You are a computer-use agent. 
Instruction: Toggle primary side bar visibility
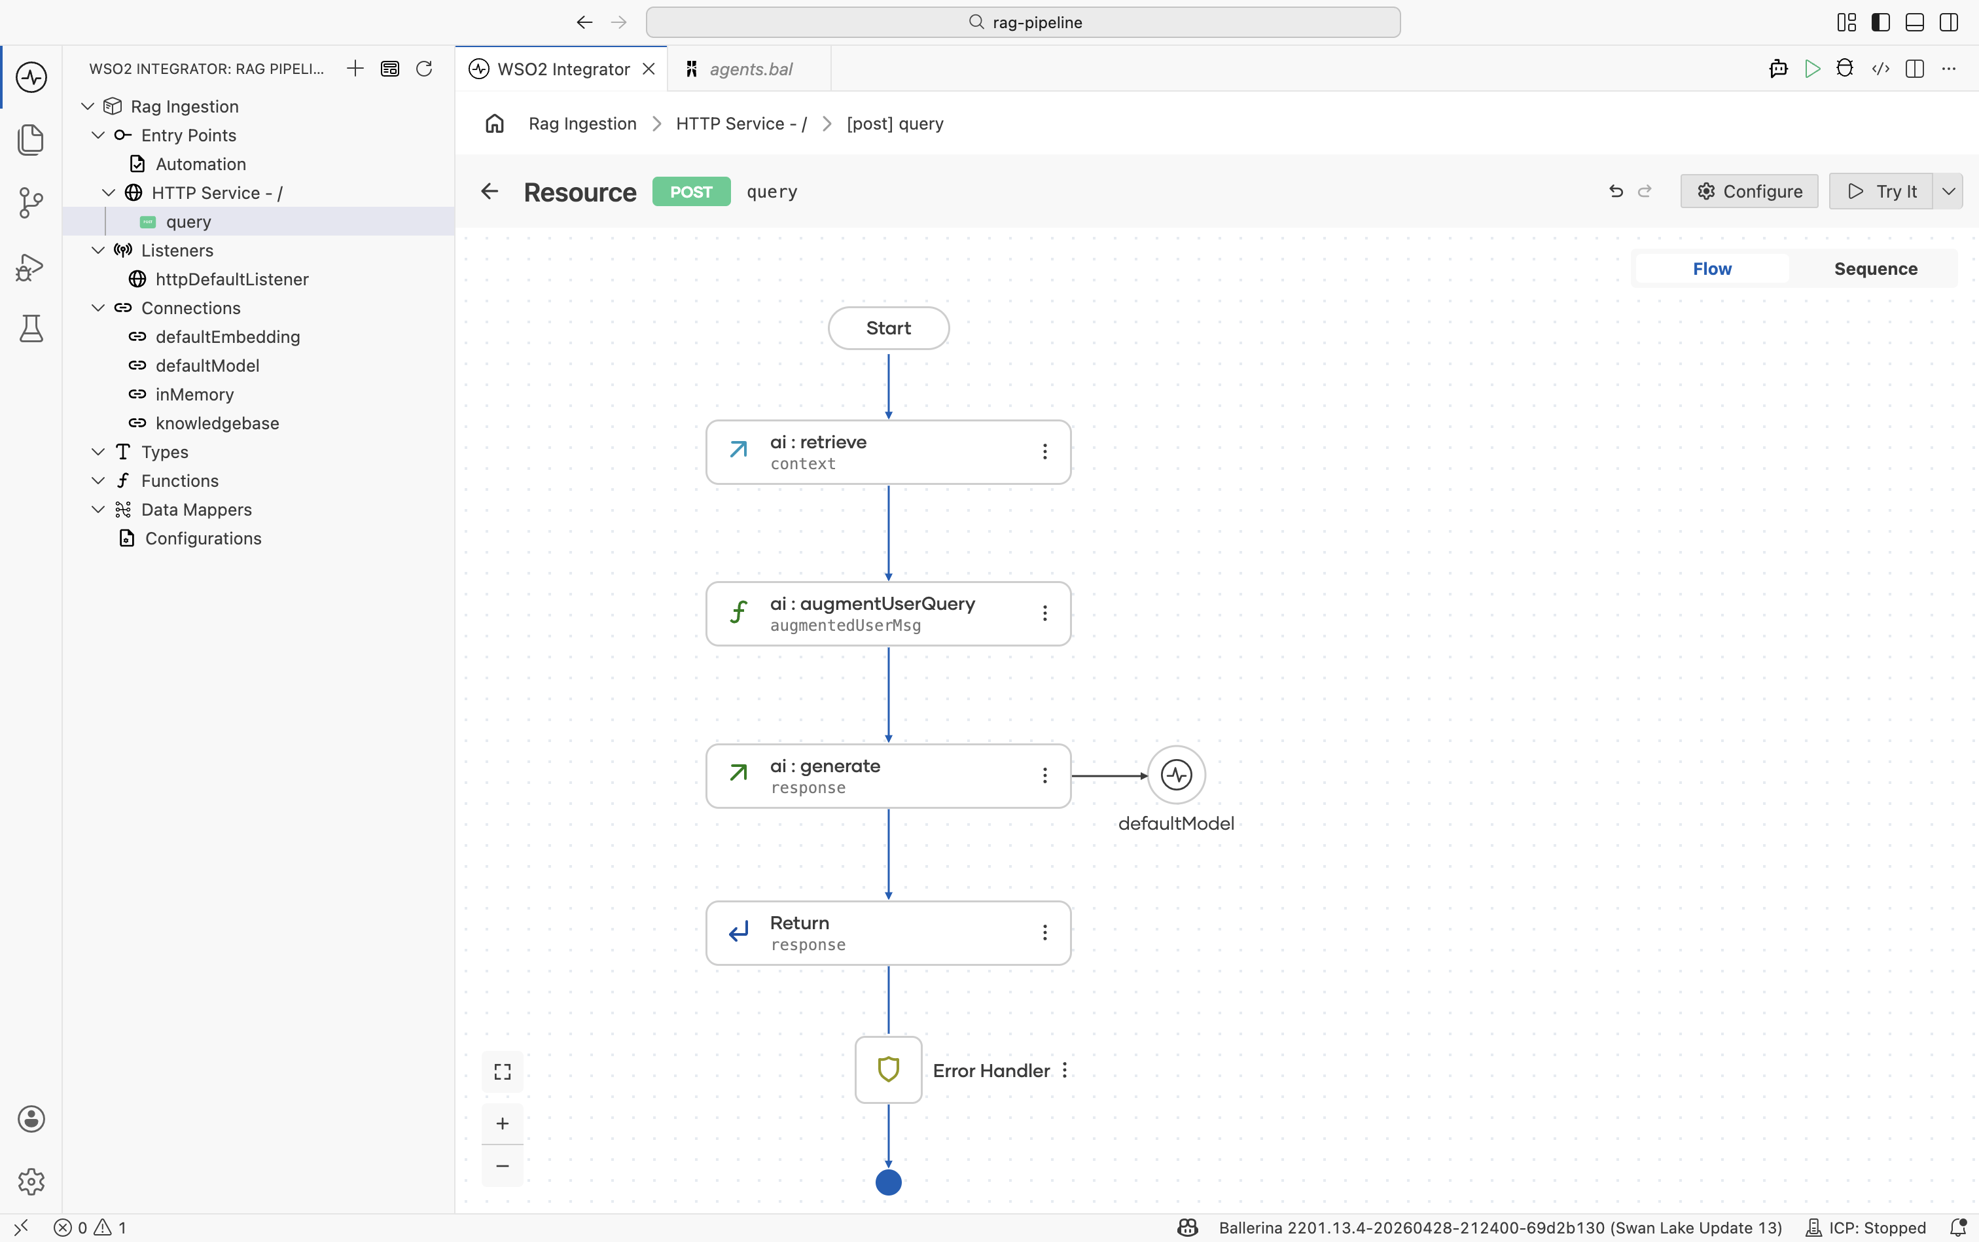click(x=1880, y=22)
